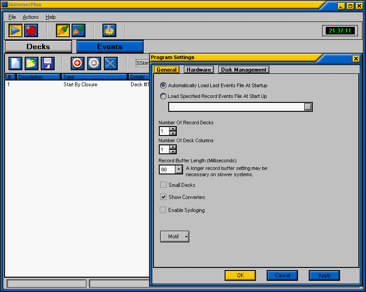This screenshot has height=292, width=366.
Task: Click the red Stop octagon icon
Action: 31,30
